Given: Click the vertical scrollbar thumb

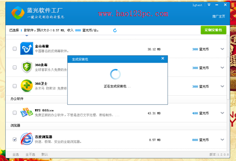Looking at the screenshot, I should click(228, 78).
